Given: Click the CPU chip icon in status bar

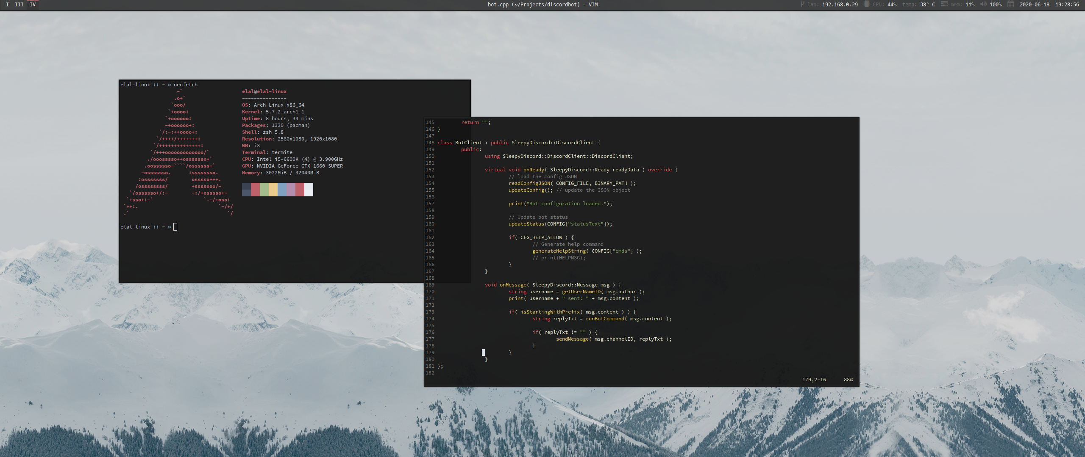Looking at the screenshot, I should coord(867,4).
